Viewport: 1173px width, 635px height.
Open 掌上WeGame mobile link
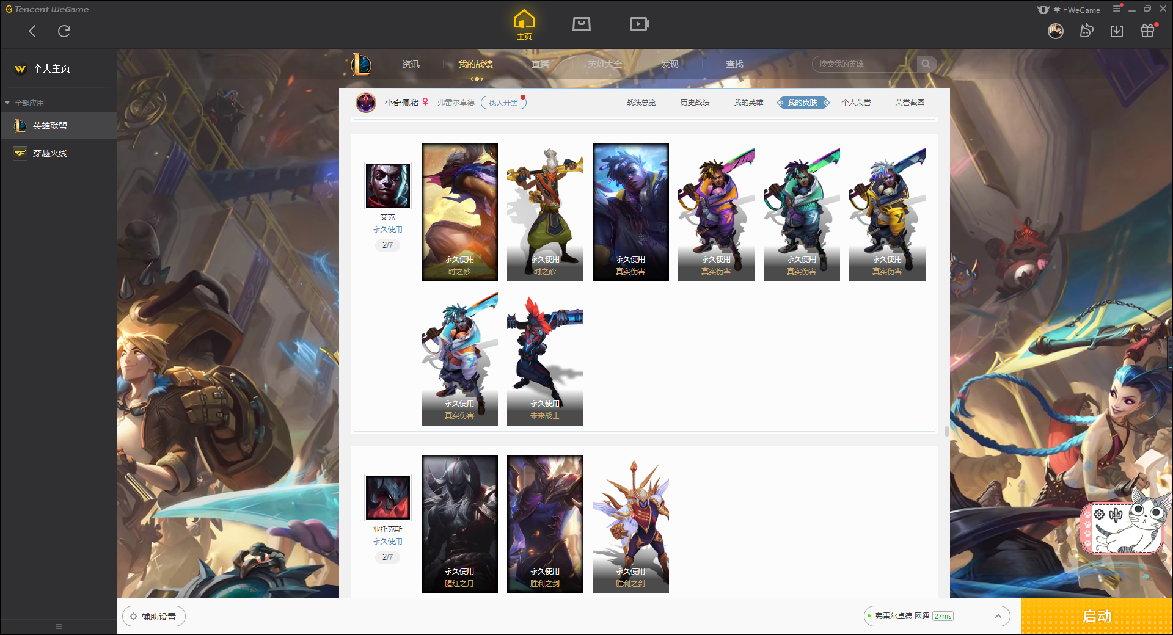(1069, 10)
